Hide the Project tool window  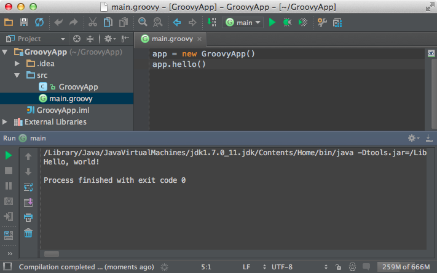125,39
